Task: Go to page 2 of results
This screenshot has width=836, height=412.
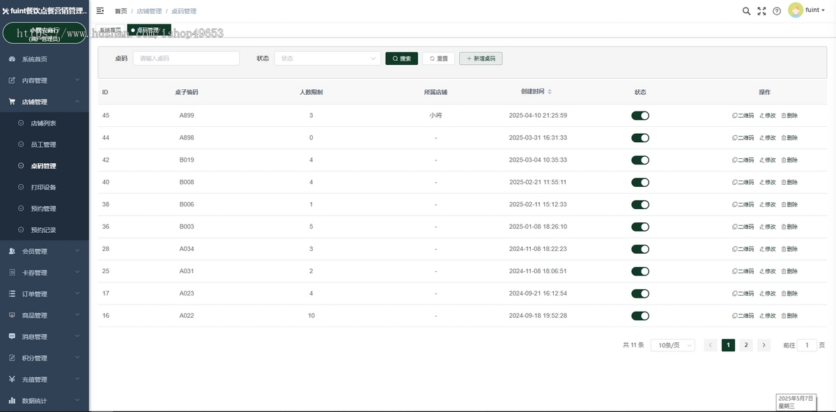Action: (745, 345)
